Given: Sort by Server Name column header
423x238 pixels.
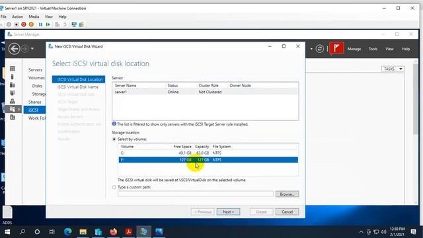Looking at the screenshot, I should click(126, 85).
